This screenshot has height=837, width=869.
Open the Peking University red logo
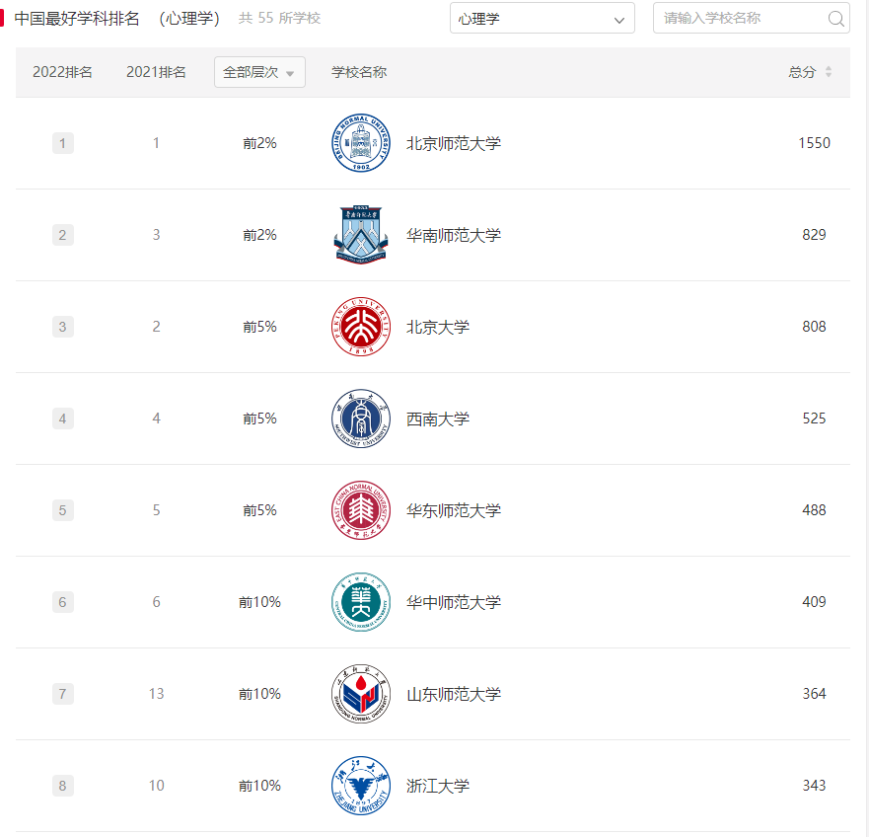(x=361, y=327)
